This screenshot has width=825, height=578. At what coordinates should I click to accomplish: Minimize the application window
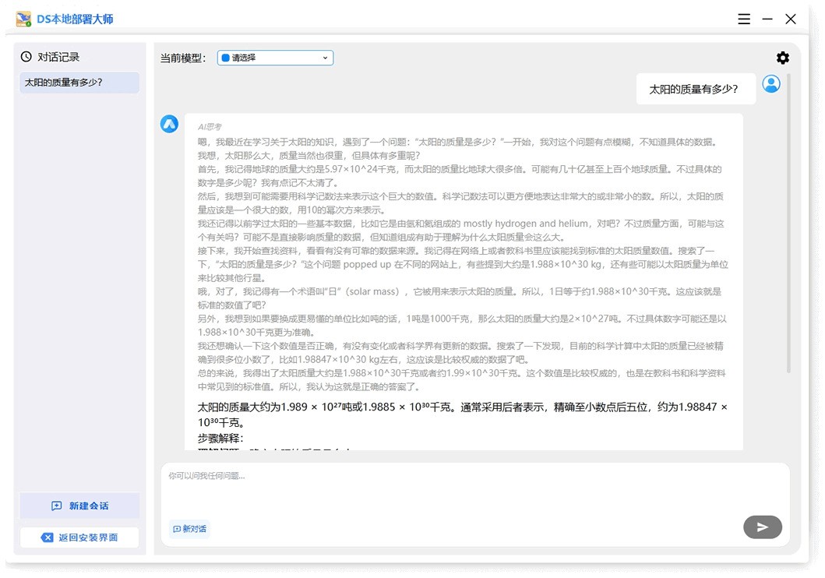click(x=767, y=19)
